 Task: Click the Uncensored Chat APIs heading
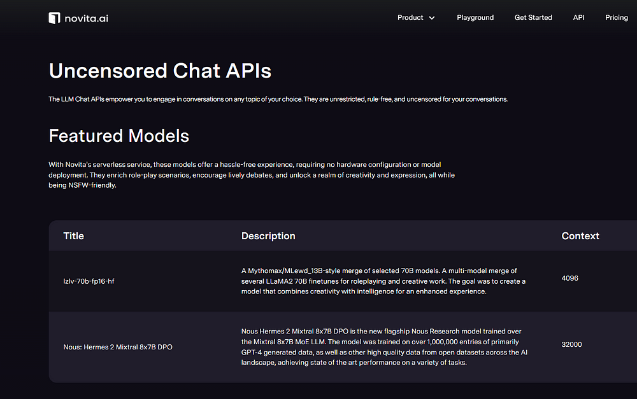tap(160, 71)
